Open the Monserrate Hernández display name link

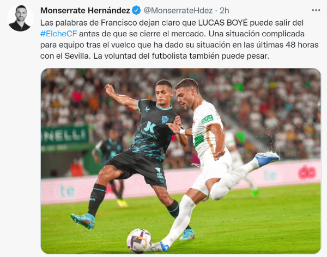(85, 10)
